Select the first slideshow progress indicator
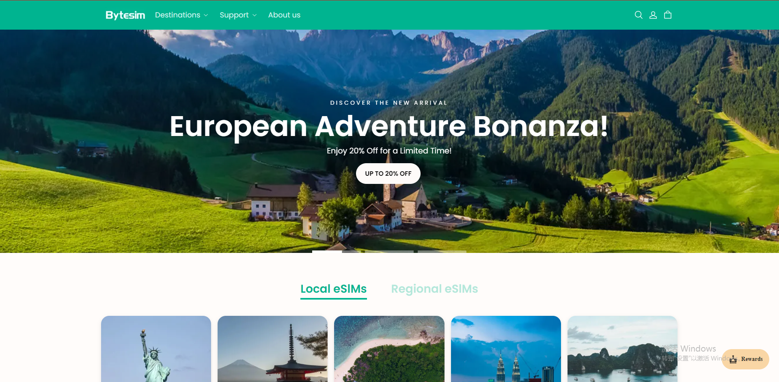The height and width of the screenshot is (382, 779). tap(337, 252)
